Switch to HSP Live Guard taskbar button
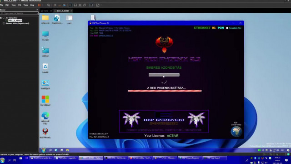 214,158
